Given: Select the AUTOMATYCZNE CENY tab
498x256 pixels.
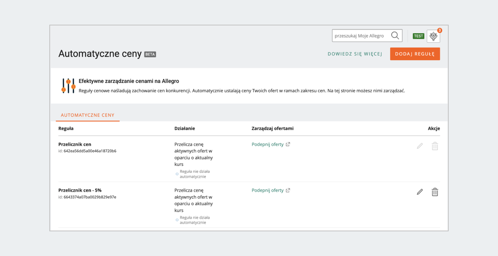Looking at the screenshot, I should point(88,115).
